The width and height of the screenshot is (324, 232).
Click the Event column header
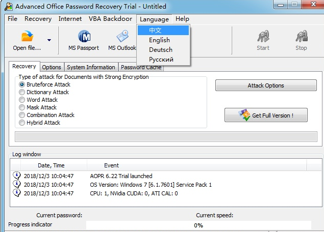(197, 165)
